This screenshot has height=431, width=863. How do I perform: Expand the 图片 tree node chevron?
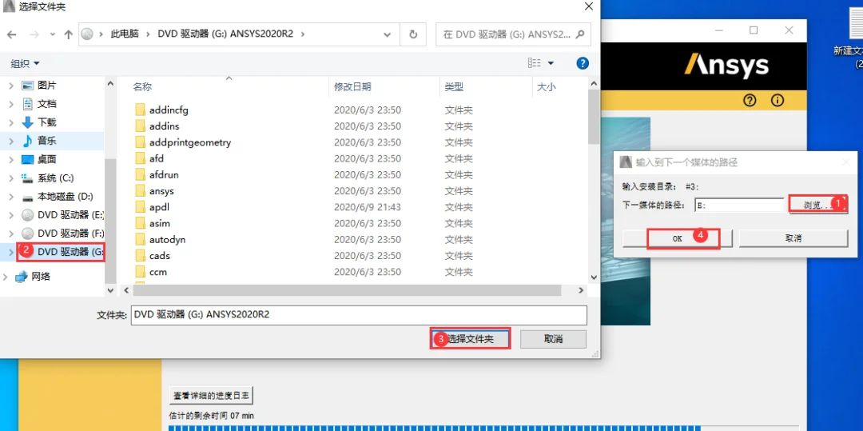pyautogui.click(x=11, y=86)
